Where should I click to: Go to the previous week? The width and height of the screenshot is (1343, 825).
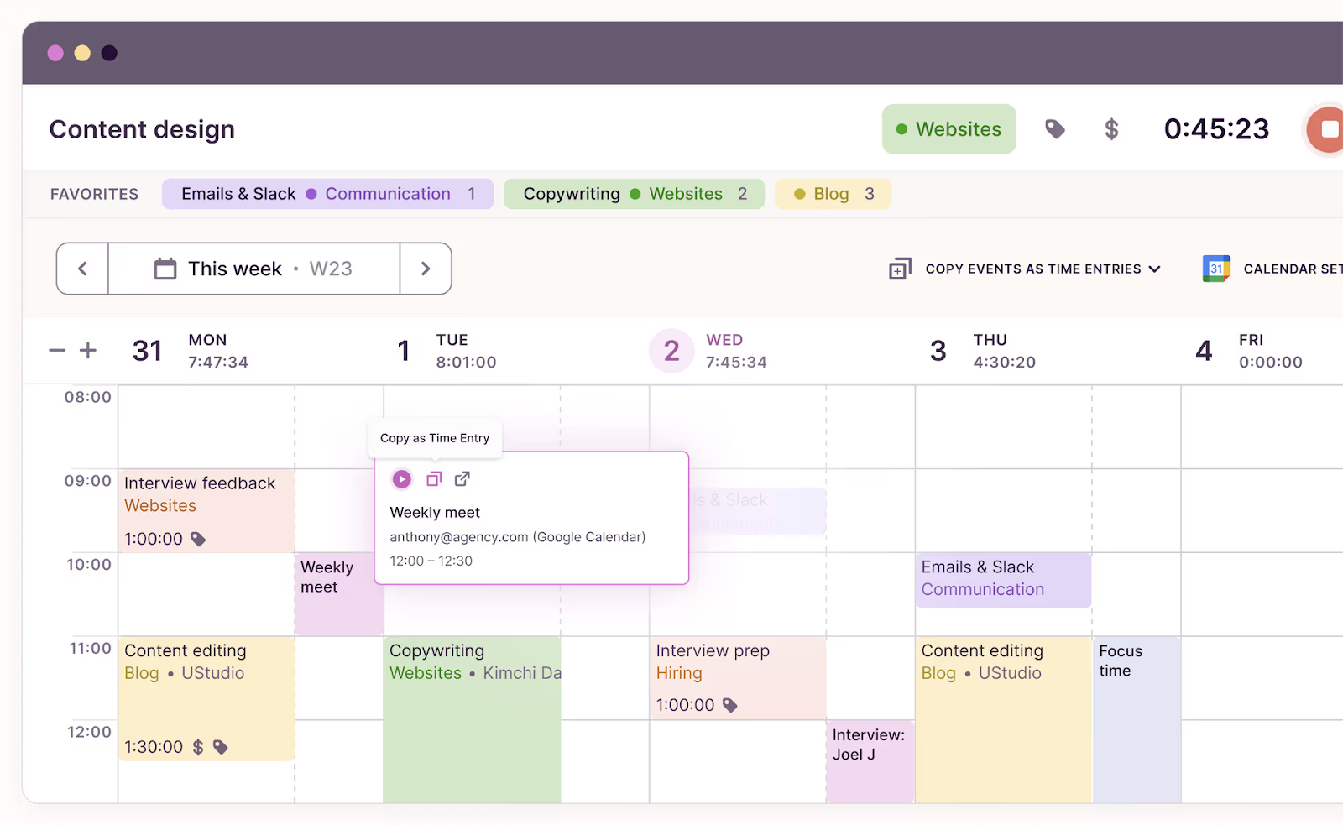pos(82,269)
